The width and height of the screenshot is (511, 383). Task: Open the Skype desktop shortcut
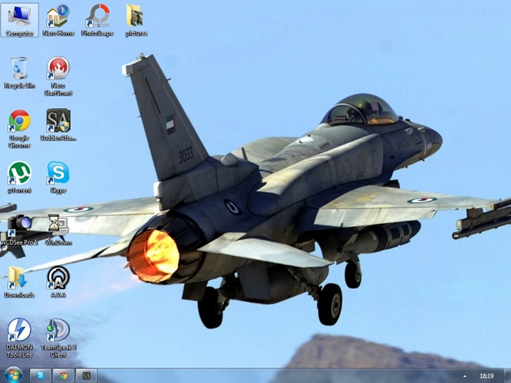click(58, 177)
